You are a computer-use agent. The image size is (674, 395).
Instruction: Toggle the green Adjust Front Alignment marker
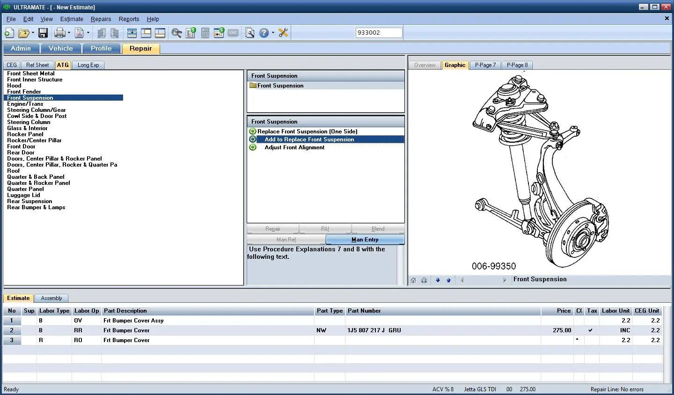pos(253,147)
